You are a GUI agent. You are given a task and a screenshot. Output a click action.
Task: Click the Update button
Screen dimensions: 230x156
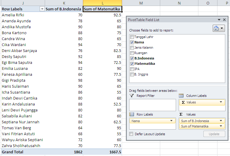(x=214, y=134)
